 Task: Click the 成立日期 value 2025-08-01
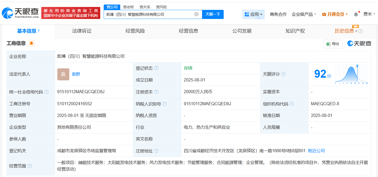(195, 80)
